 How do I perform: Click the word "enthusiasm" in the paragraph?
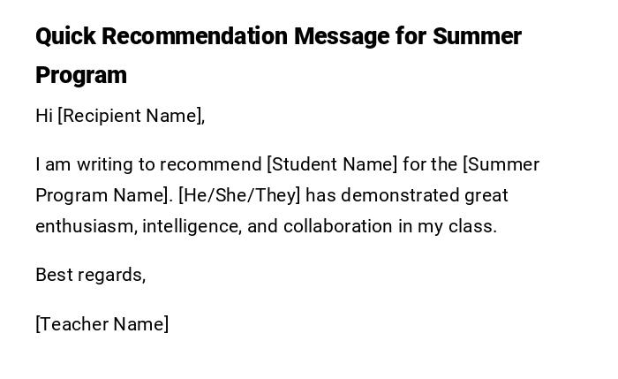pos(86,226)
